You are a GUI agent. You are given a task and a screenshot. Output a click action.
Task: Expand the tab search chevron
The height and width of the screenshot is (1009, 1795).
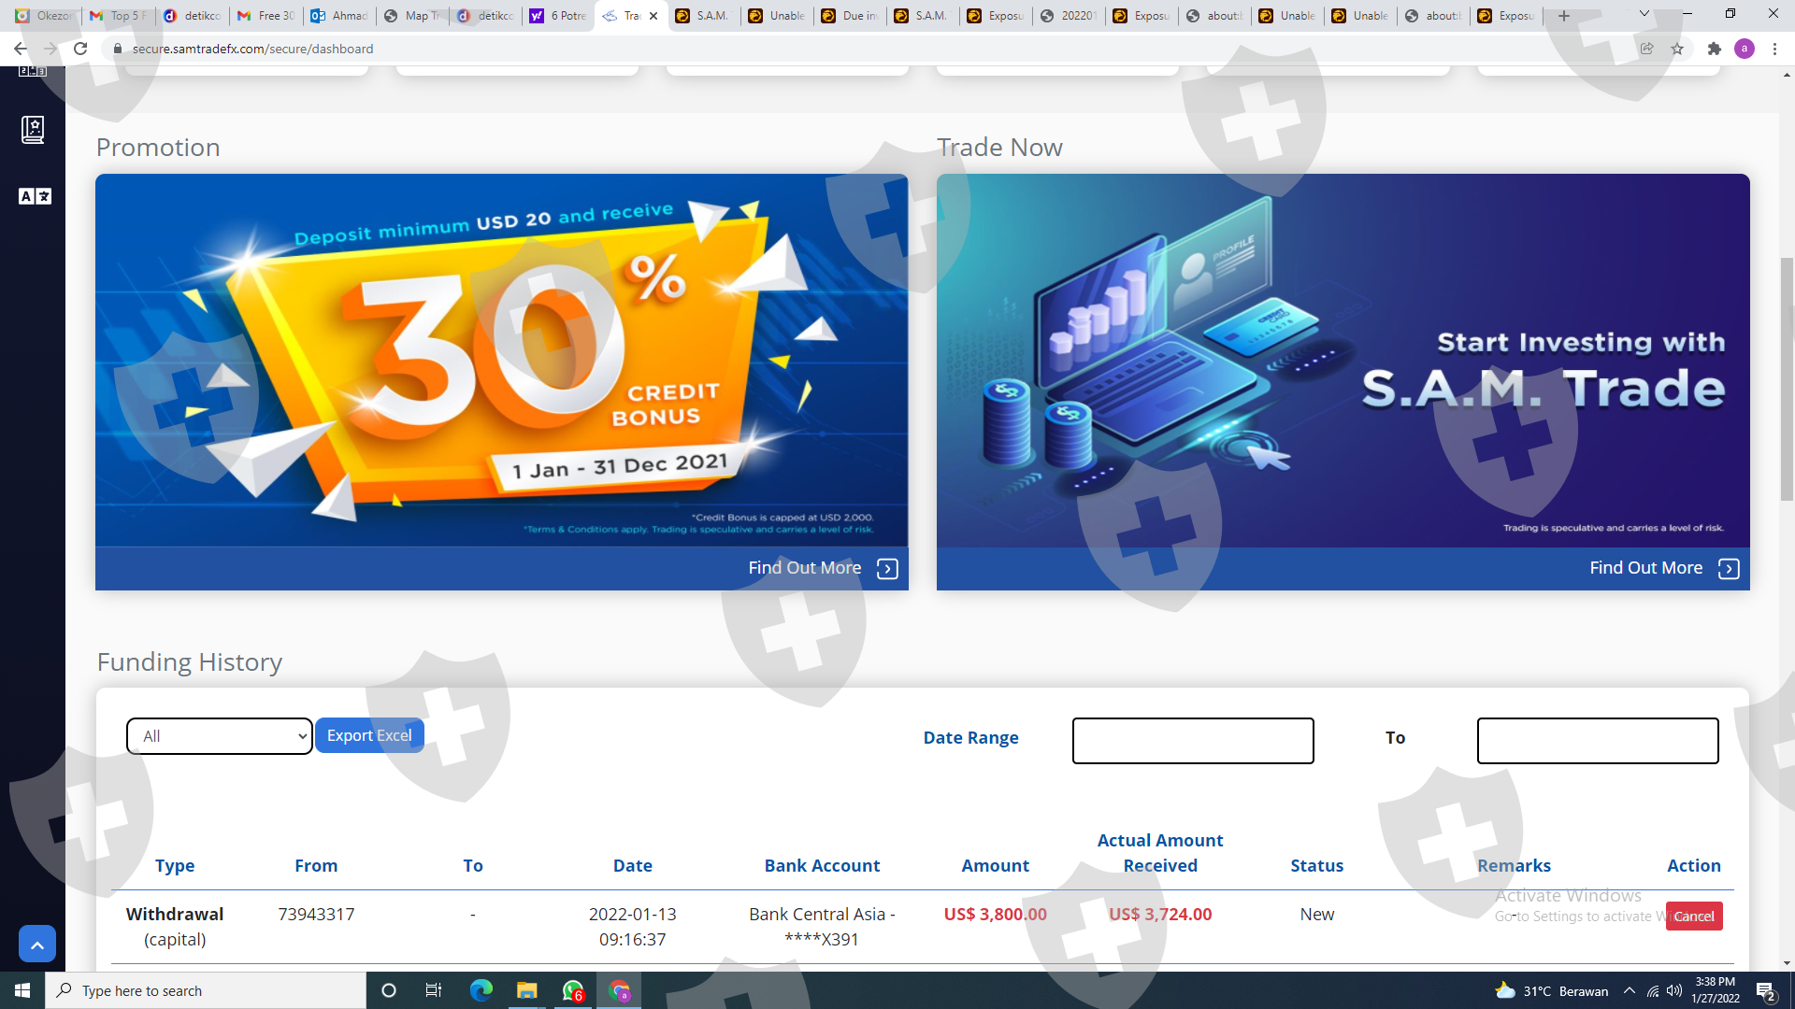pyautogui.click(x=1644, y=14)
